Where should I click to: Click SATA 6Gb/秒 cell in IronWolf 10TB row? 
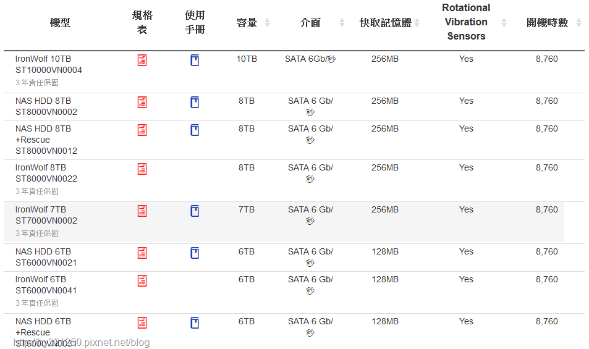point(310,59)
